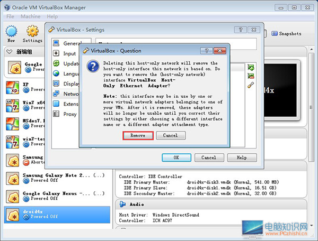This screenshot has height=241, width=318.
Task: Open Language category in Settings dialog
Action: [x=66, y=73]
